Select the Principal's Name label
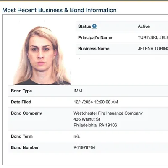This screenshot has height=168, width=168. coord(95,37)
